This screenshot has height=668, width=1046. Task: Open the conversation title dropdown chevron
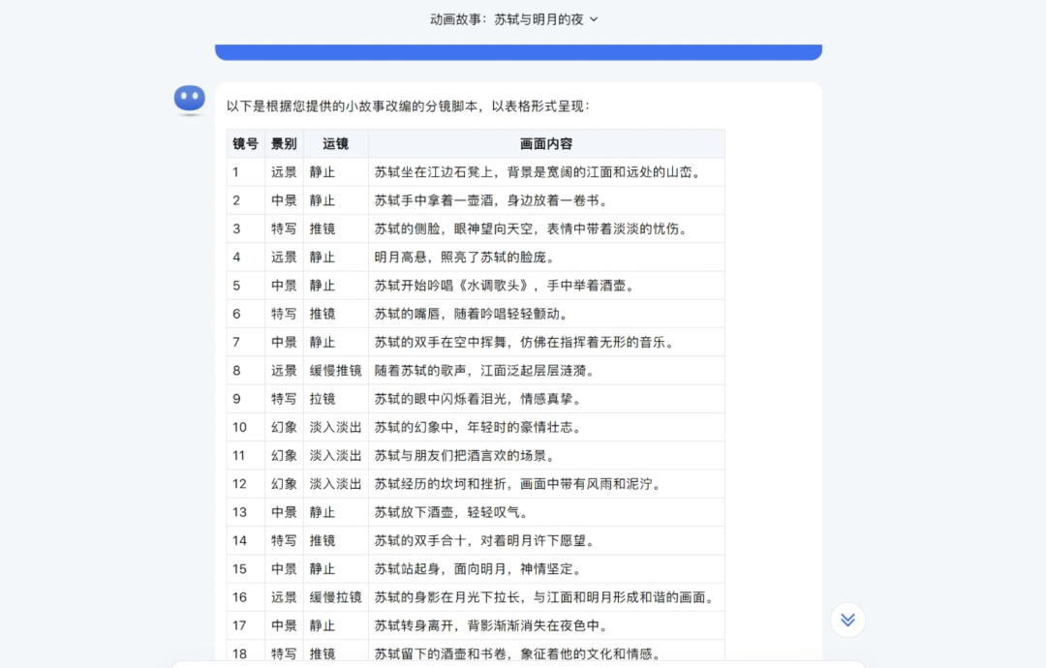coord(594,18)
